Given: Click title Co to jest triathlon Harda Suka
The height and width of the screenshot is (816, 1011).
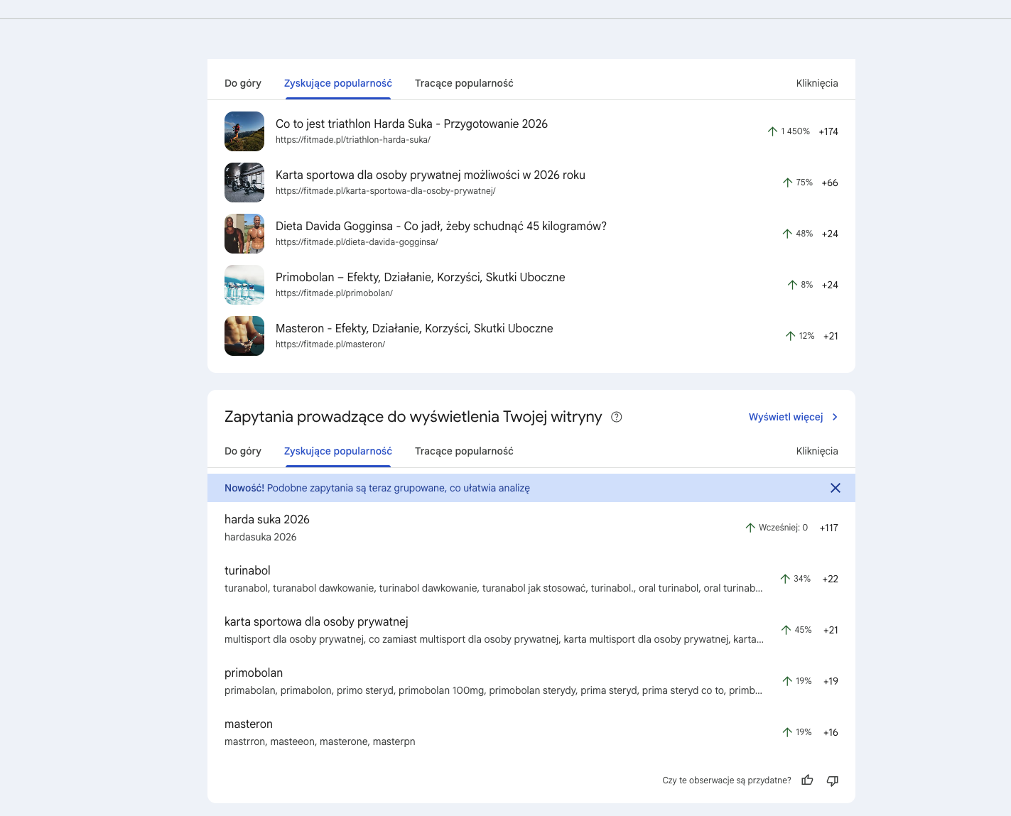Looking at the screenshot, I should (x=411, y=124).
